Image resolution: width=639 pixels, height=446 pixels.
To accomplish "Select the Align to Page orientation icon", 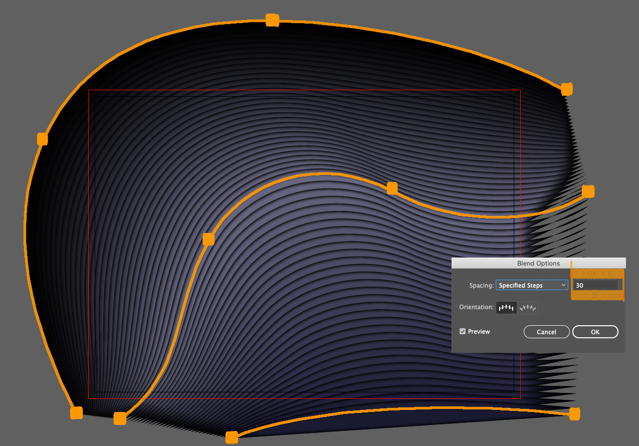I will click(506, 307).
